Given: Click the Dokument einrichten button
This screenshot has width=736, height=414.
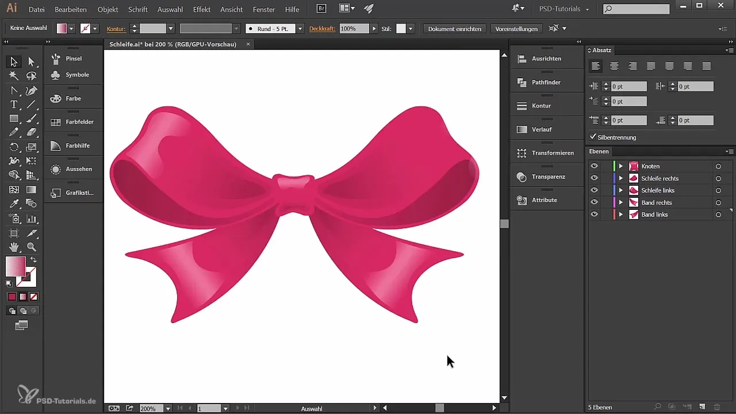Looking at the screenshot, I should point(455,28).
